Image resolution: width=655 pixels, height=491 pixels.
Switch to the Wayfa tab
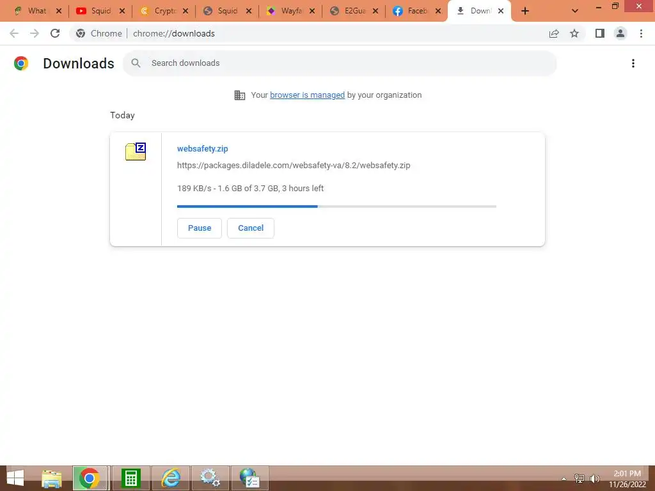pos(290,11)
